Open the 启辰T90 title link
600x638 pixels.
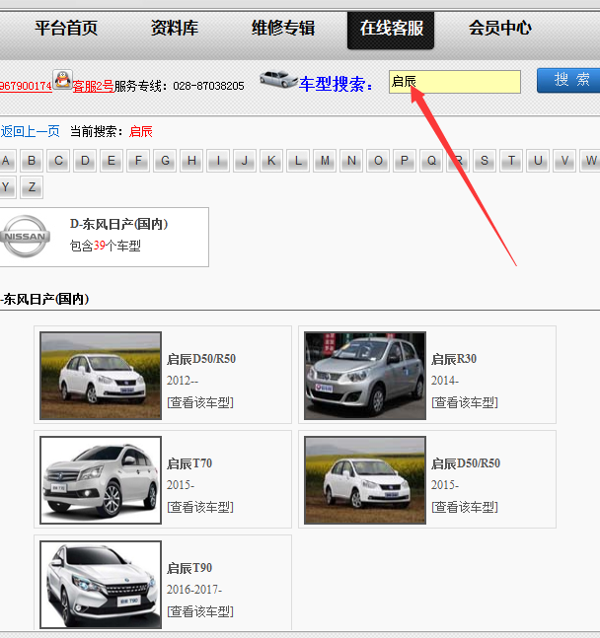tap(189, 568)
